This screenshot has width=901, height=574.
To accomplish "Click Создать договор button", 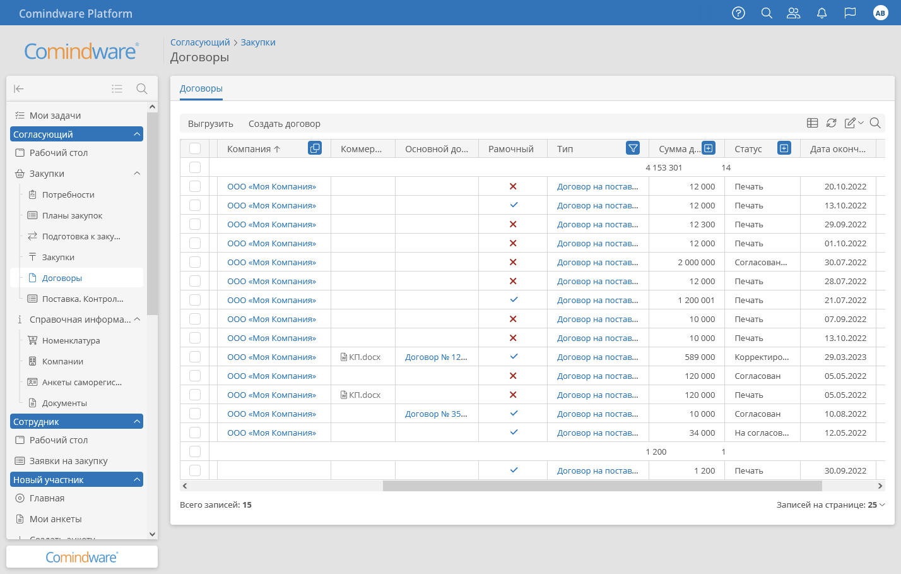I will (x=285, y=124).
